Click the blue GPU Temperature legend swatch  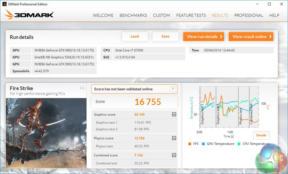click(x=203, y=144)
